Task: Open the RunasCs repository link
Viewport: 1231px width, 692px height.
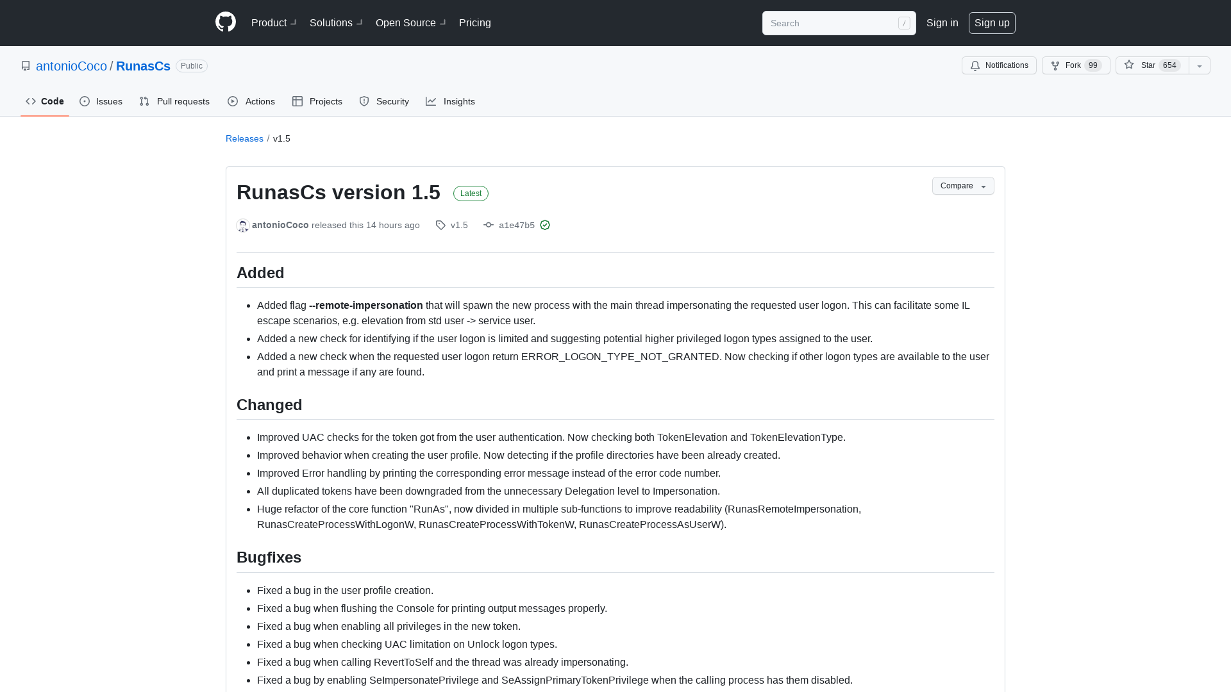Action: coord(143,66)
